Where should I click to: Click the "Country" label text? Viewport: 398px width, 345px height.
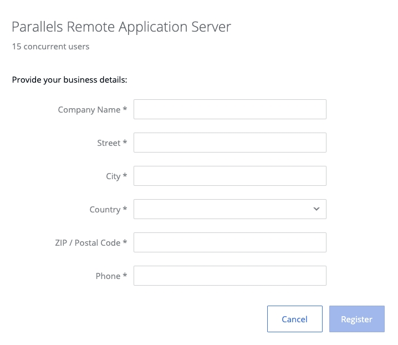click(105, 210)
